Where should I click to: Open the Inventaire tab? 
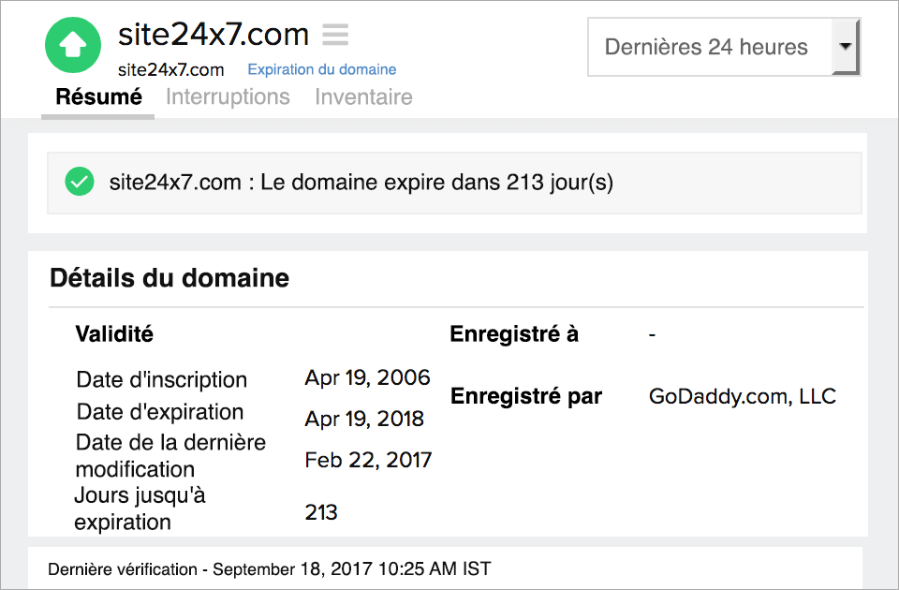point(363,96)
